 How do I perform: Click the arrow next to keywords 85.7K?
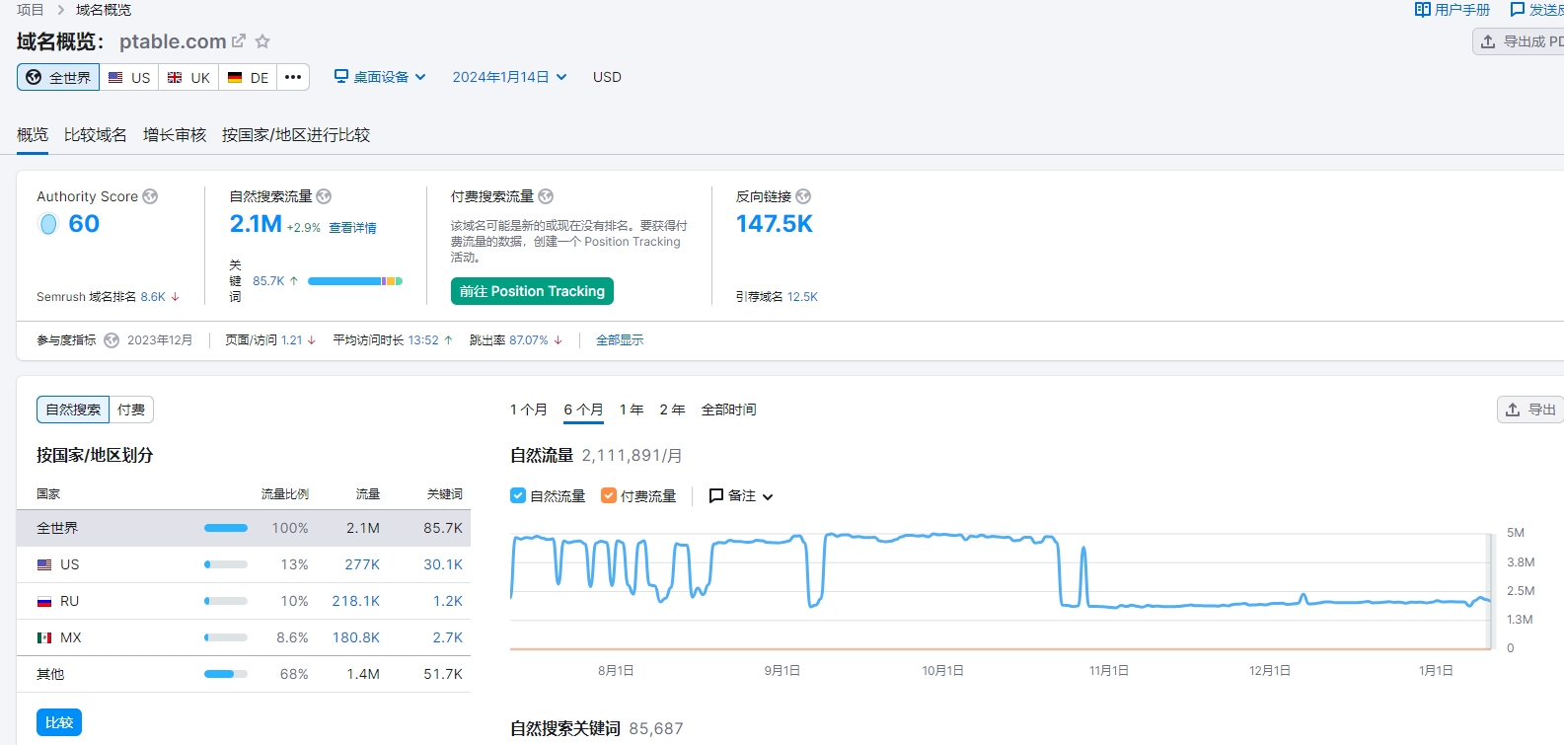click(x=294, y=281)
